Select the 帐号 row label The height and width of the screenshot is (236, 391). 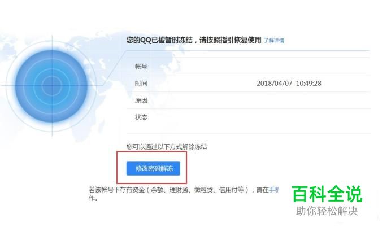point(141,67)
